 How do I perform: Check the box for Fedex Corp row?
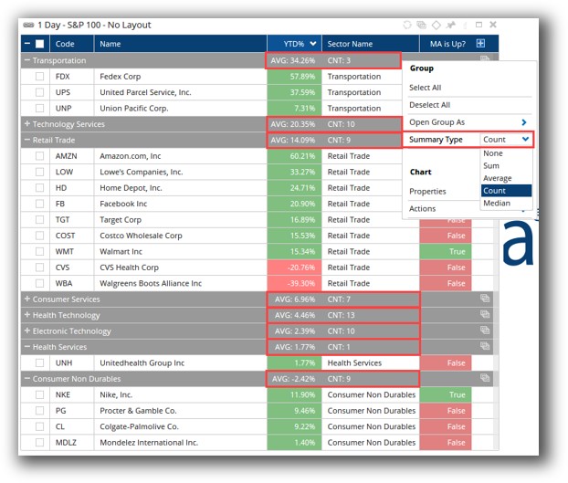point(40,77)
